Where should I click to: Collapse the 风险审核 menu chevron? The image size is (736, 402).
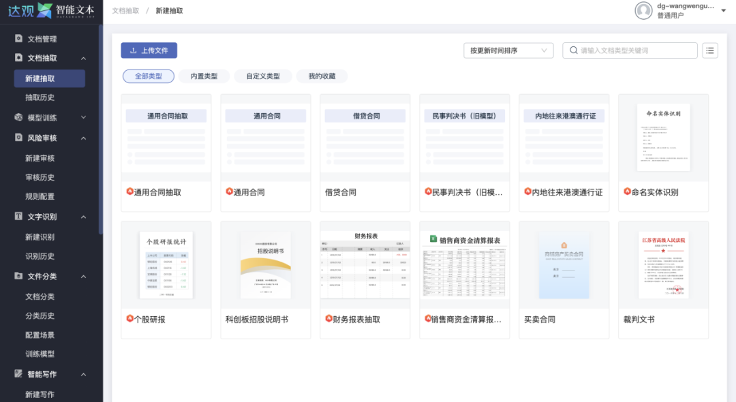84,138
